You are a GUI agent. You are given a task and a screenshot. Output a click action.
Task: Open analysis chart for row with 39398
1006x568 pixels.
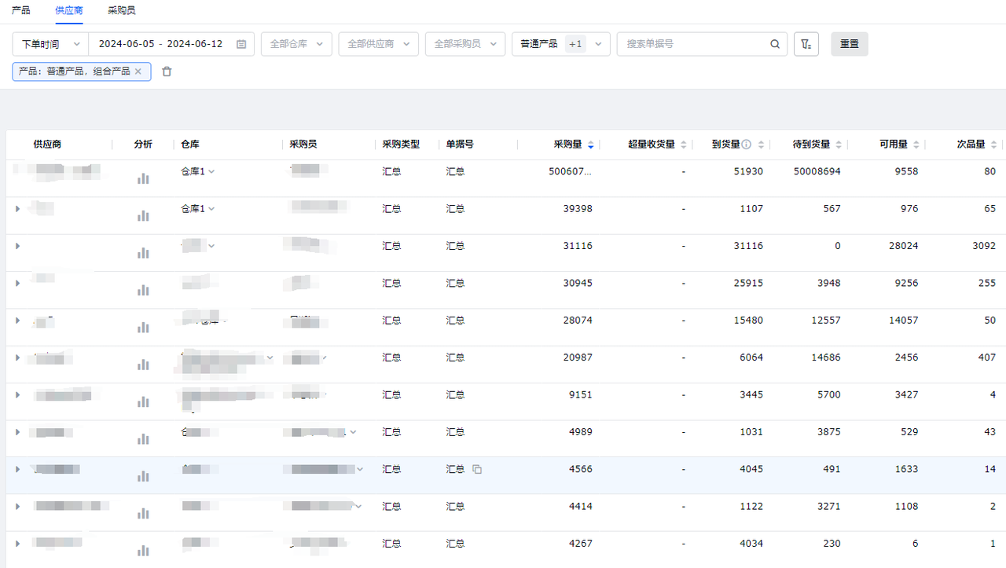tap(143, 216)
